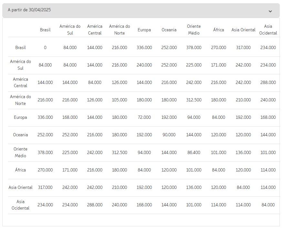Click the 'A partir de 30/04/2025' accordion header
Image resolution: width=283 pixels, height=228 pixels.
[141, 10]
